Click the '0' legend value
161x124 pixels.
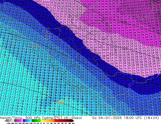pyautogui.click(x=41, y=123)
